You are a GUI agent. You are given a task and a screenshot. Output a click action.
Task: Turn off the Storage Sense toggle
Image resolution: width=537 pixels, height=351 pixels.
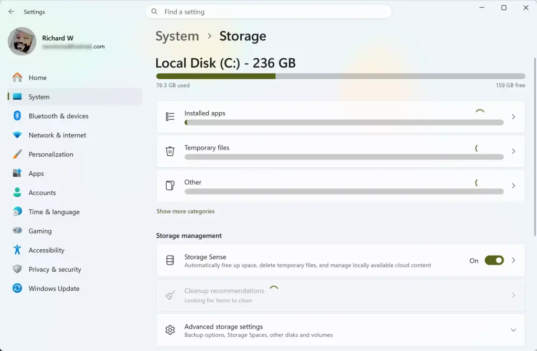tap(494, 261)
